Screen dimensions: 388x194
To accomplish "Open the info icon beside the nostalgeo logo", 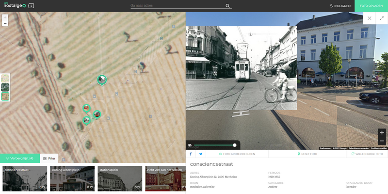I will (31, 6).
